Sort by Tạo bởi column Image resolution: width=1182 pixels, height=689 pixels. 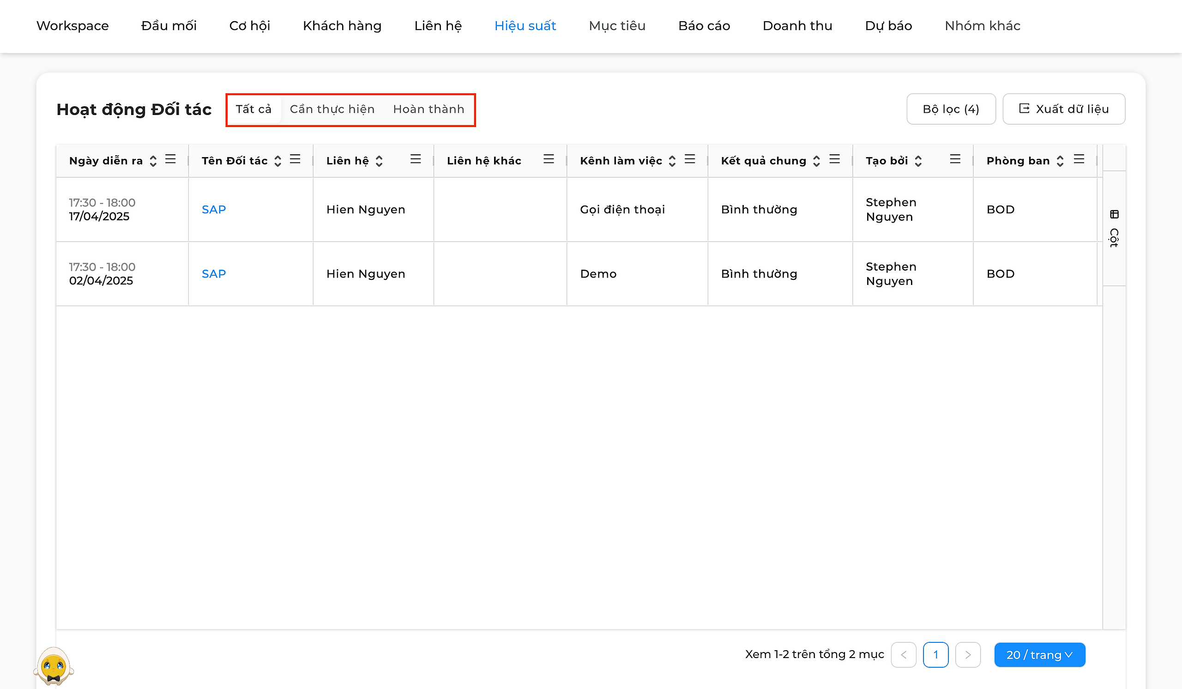[918, 161]
